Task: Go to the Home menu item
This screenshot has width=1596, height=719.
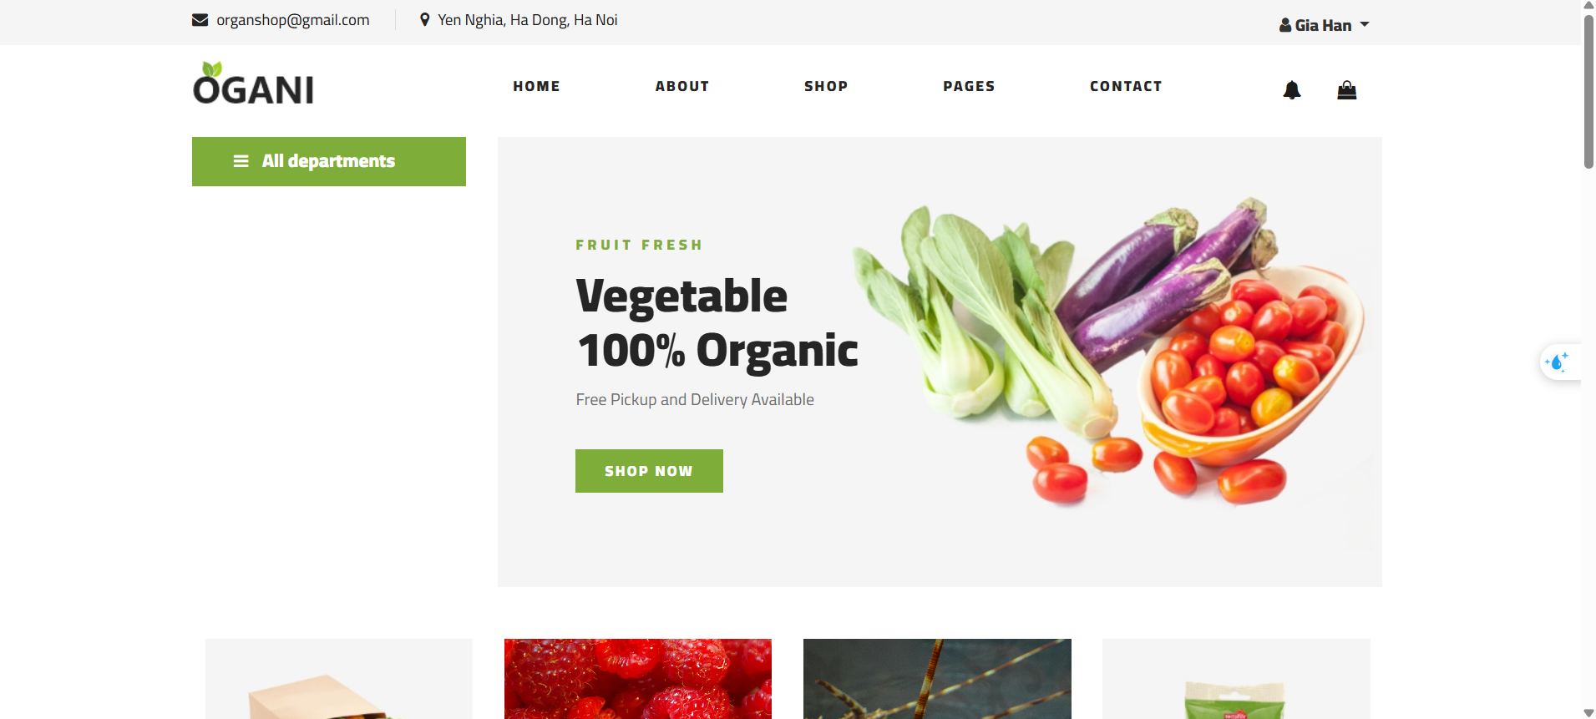Action: tap(536, 86)
